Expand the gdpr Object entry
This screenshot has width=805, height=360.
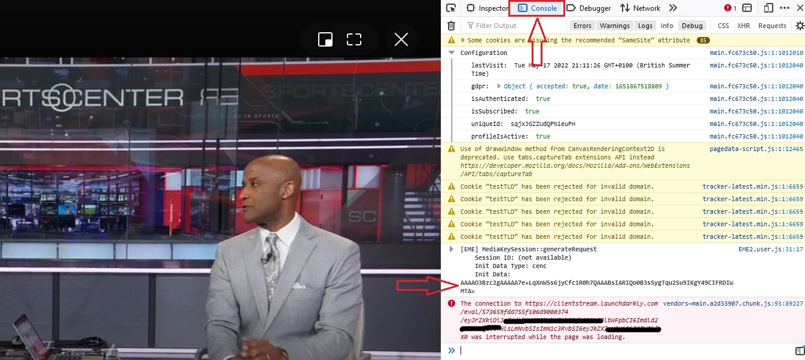pos(499,87)
